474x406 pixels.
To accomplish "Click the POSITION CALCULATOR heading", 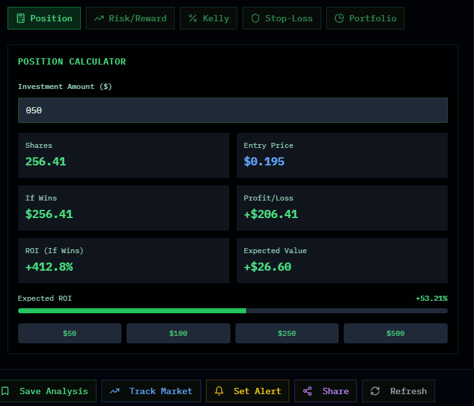I will [72, 61].
